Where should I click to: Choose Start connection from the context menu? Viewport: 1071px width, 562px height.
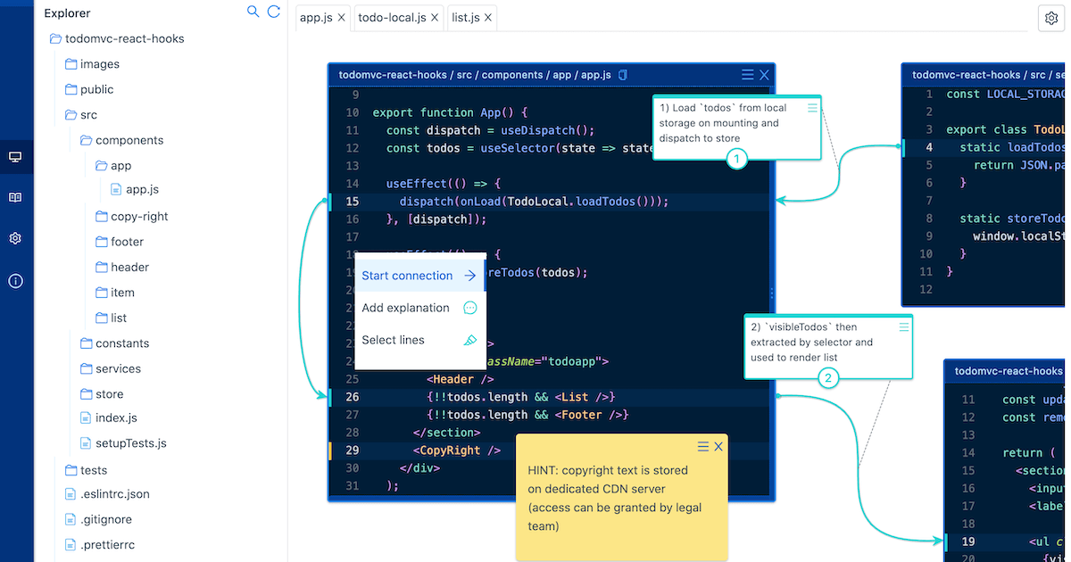click(407, 276)
